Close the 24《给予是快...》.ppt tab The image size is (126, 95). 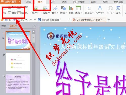[104, 20]
